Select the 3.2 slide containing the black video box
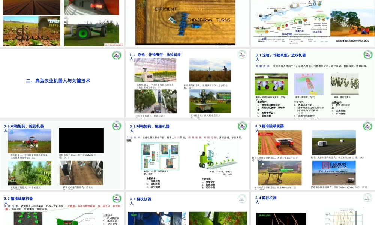 click(x=62, y=155)
